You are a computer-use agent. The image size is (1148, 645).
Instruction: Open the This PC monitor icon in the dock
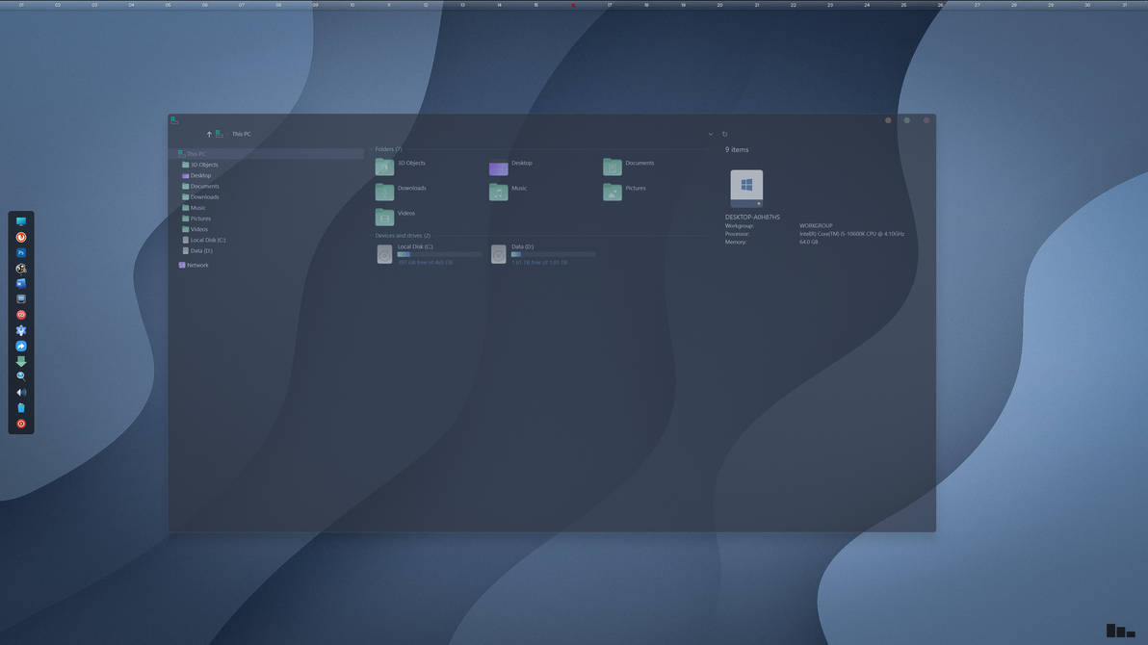pyautogui.click(x=21, y=221)
